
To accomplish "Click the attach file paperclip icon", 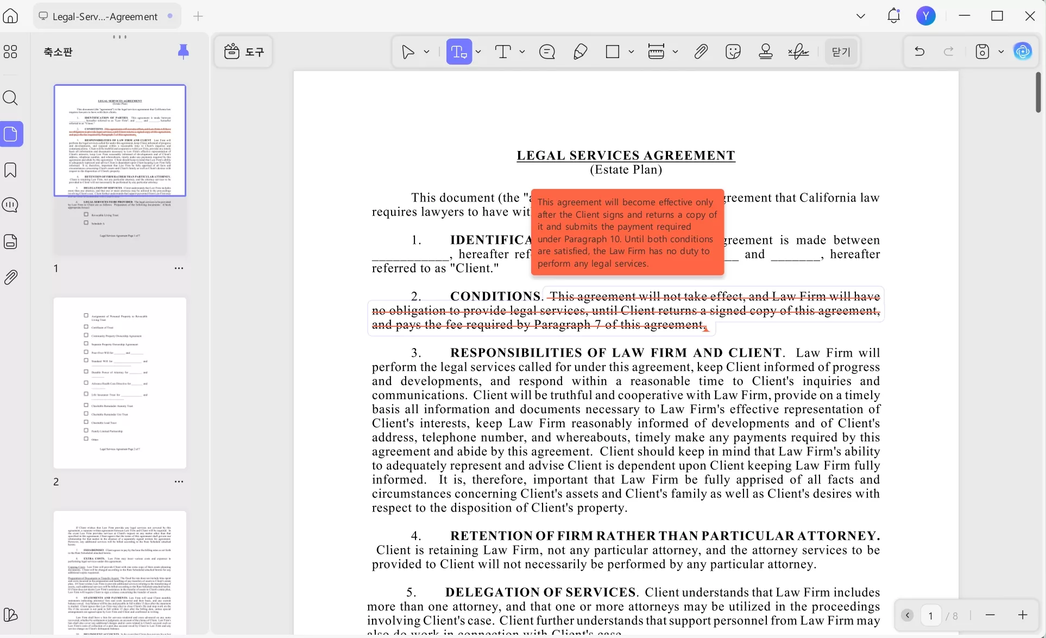I will 701,52.
